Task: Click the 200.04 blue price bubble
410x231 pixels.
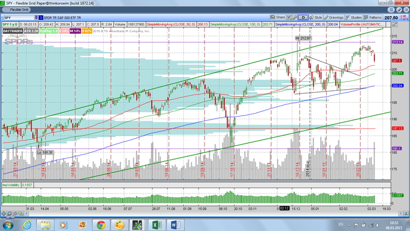Action: [397, 86]
